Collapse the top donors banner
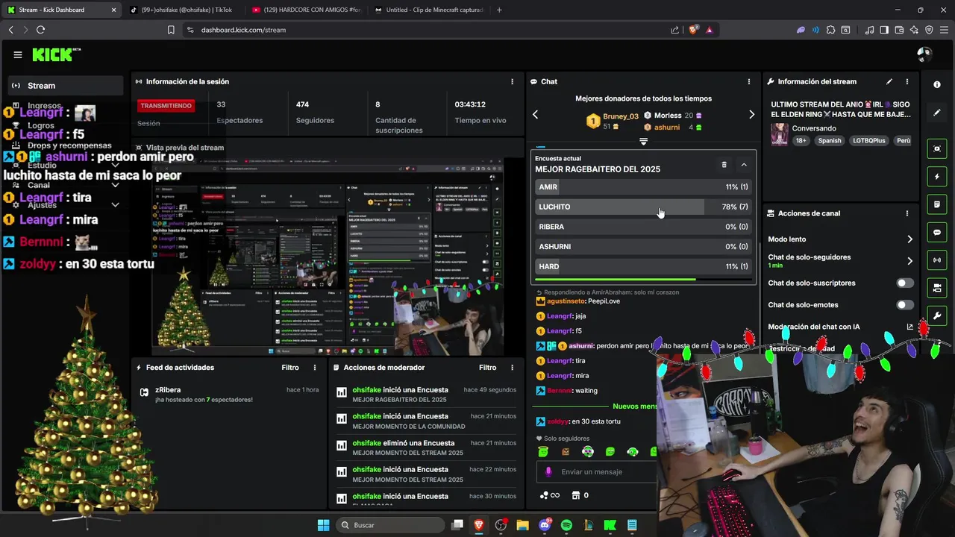The image size is (955, 537). [643, 142]
